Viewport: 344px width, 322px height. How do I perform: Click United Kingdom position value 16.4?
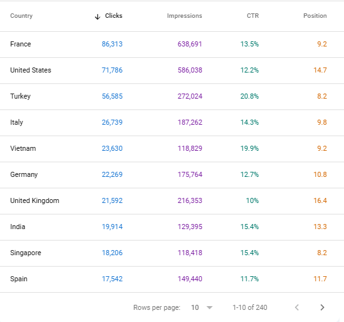click(320, 200)
